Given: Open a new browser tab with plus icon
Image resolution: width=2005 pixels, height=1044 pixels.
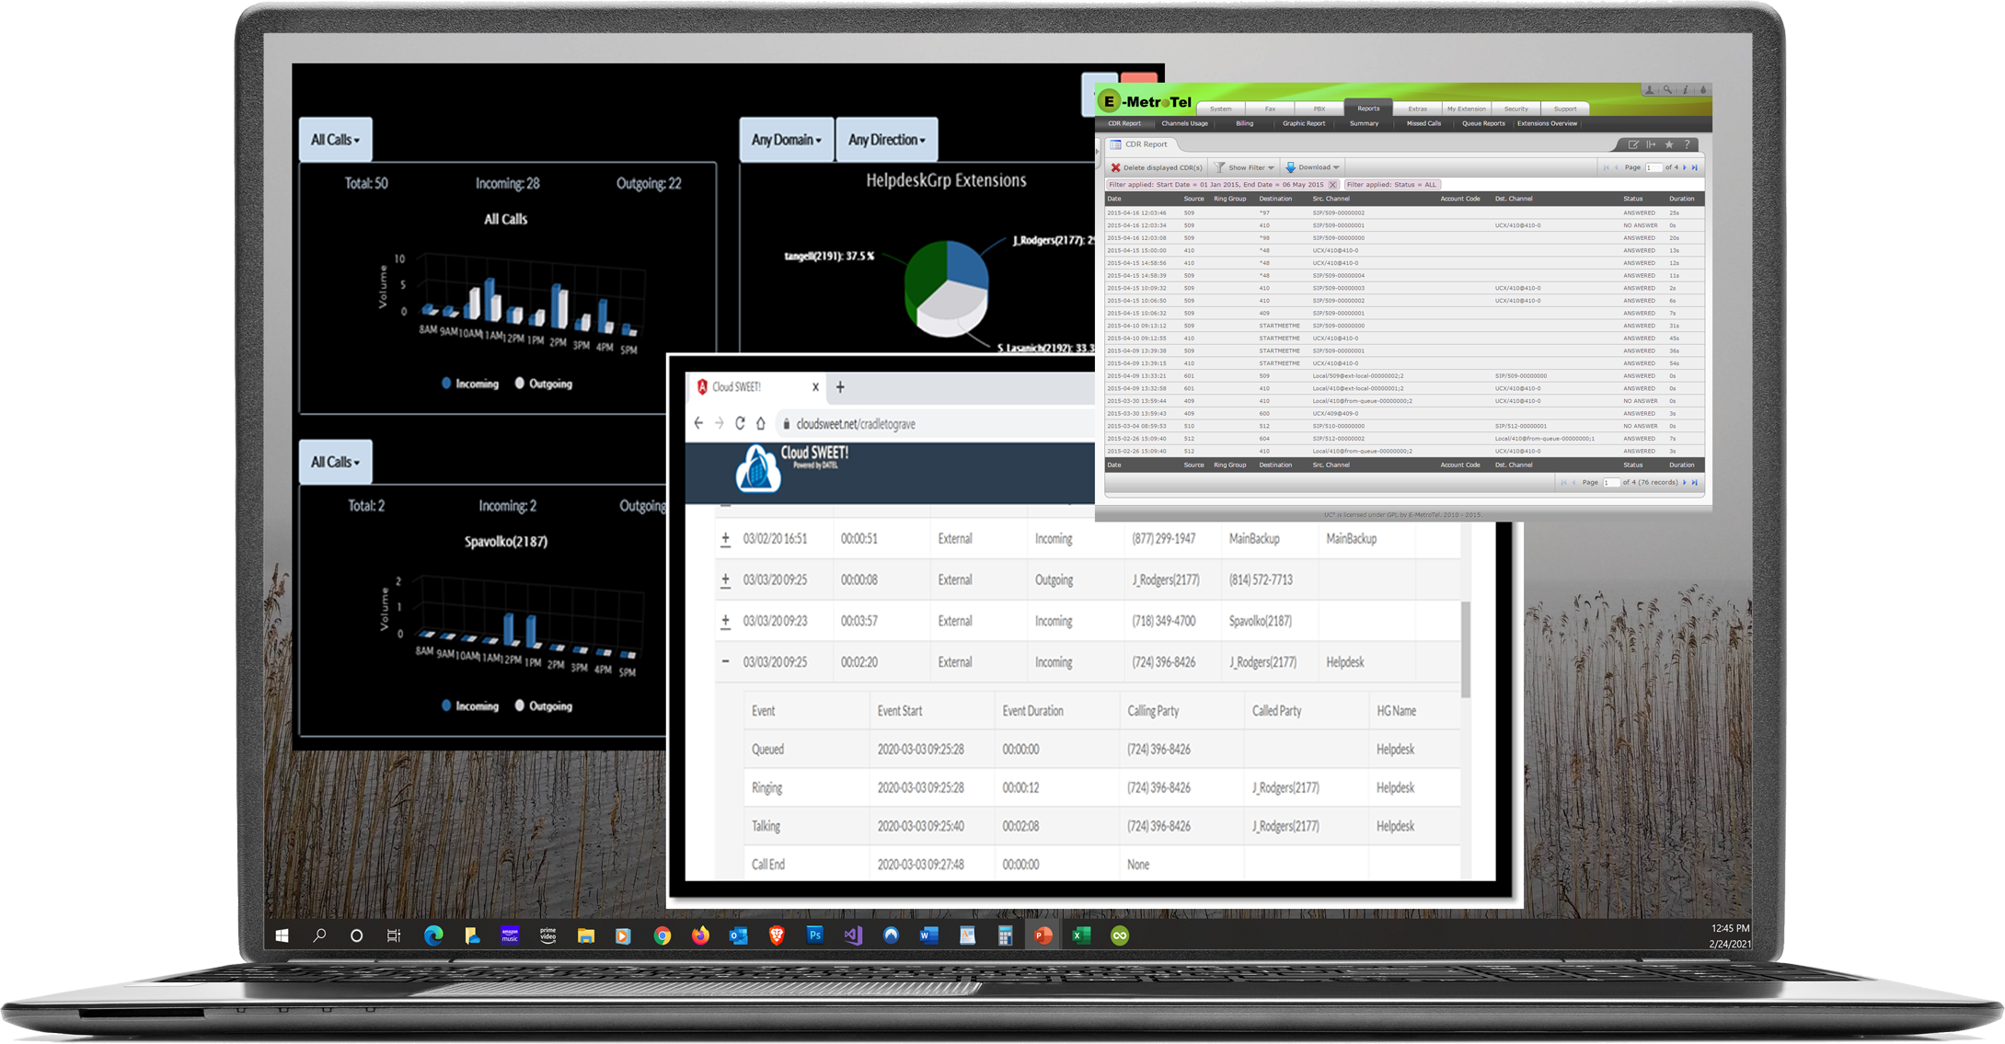Looking at the screenshot, I should coord(840,387).
